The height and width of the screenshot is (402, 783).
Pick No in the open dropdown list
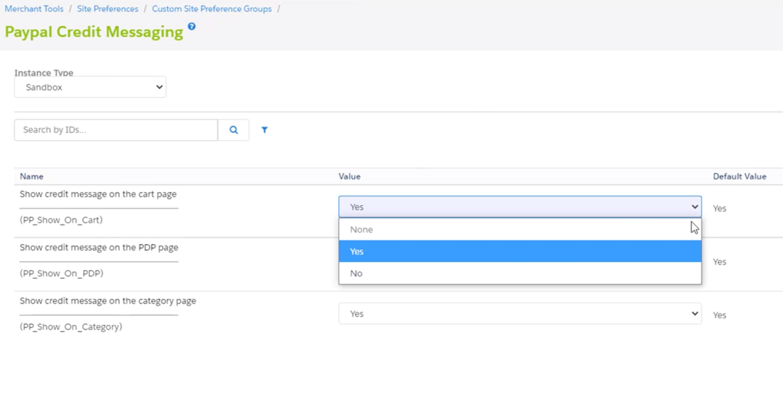(356, 274)
